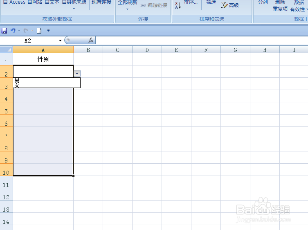Viewport: 308px width, 230px height.
Task: Select row 14 header
Action: coord(6,219)
